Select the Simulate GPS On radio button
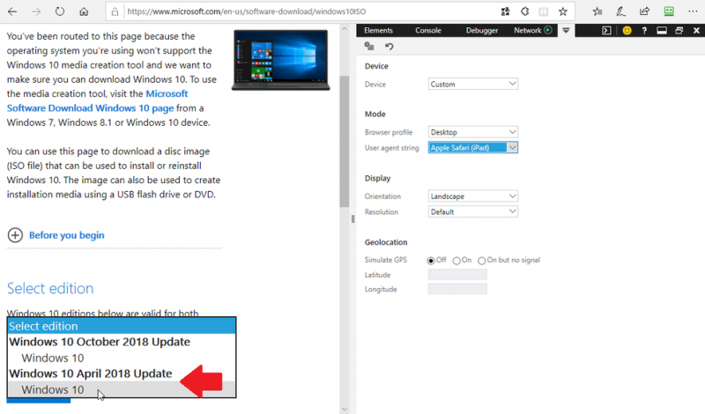Screen dimensions: 705x414 coord(456,261)
